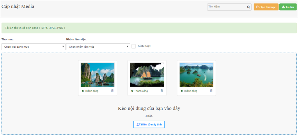Click Thành công text under middle image
Image resolution: width=298 pixels, height=136 pixels.
coord(141,91)
